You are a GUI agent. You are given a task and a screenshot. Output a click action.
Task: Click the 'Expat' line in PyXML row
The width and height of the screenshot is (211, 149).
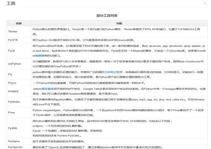[x=67, y=131]
